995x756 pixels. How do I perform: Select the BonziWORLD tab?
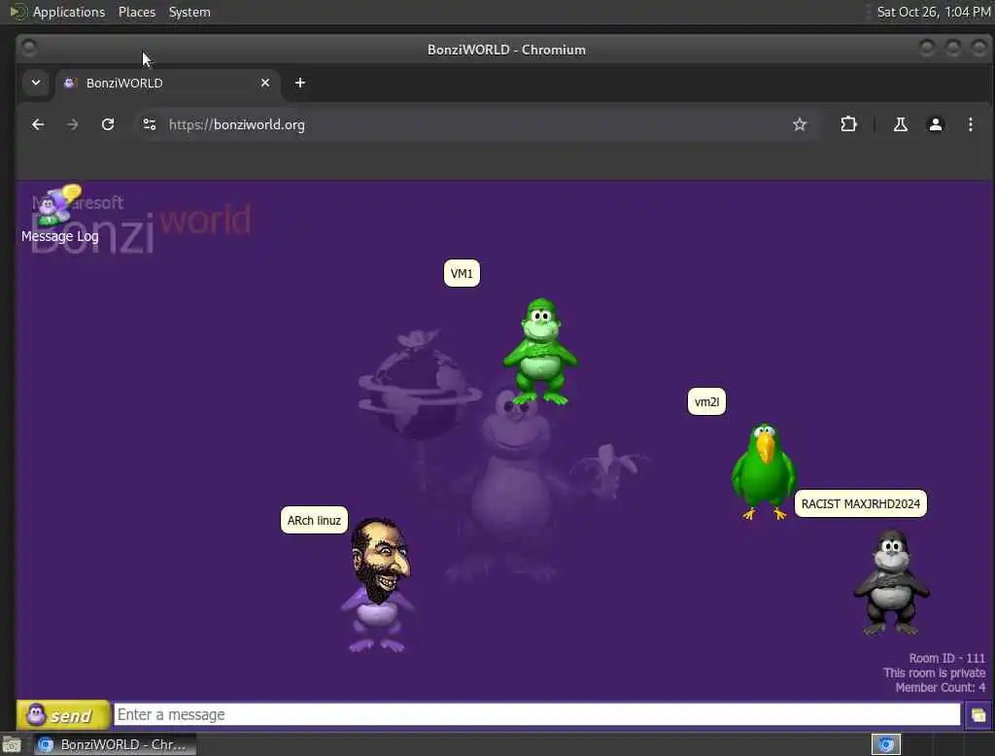[x=168, y=84]
